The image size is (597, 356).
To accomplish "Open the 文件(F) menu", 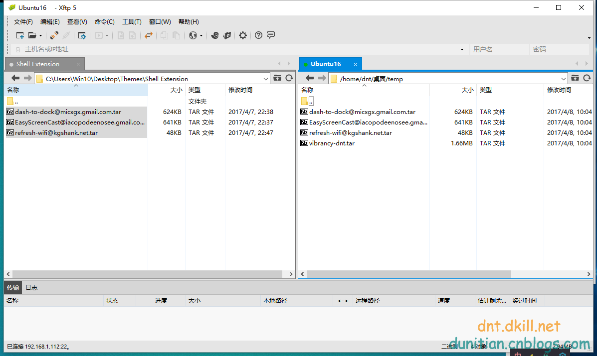I will pos(23,21).
